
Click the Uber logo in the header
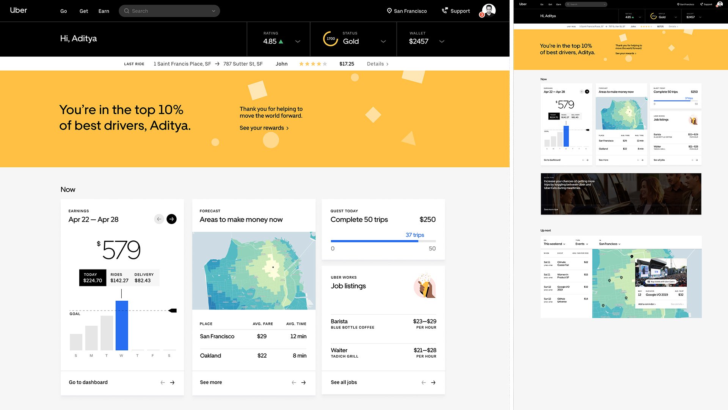(18, 10)
